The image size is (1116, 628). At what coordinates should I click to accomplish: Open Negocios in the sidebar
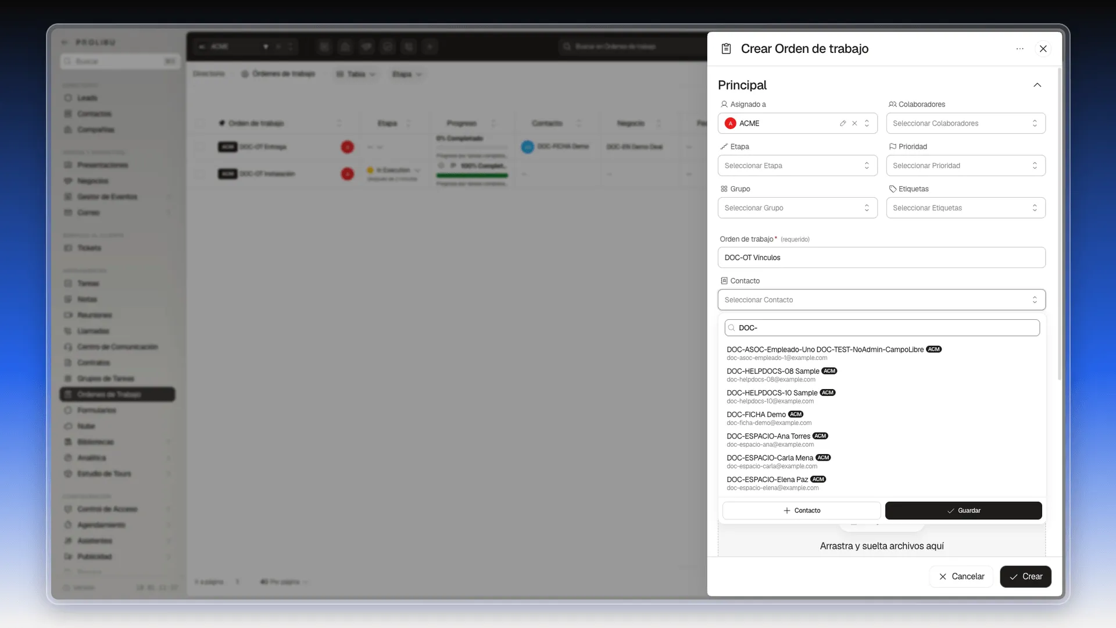(x=92, y=181)
